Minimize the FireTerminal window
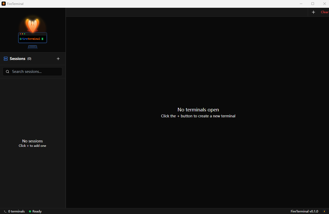The image size is (329, 214). pos(301,4)
